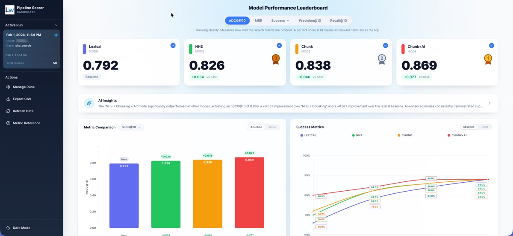513x236 pixels.
Task: Click the +0.077 vs base badge on Chunk+AI card
Action: point(417,77)
